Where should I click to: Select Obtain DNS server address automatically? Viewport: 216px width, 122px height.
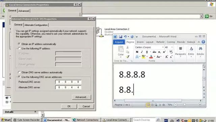[19, 72]
